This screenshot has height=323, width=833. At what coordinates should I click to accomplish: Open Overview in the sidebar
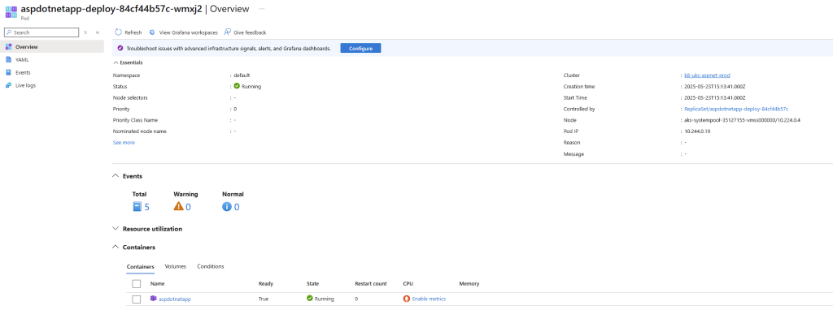pyautogui.click(x=52, y=47)
